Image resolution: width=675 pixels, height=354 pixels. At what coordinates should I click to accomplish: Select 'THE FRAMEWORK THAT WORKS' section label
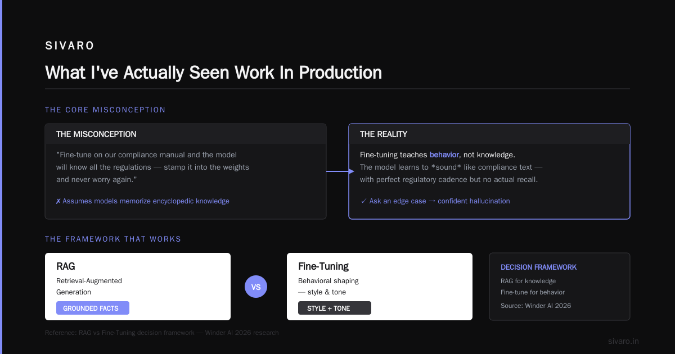click(113, 239)
